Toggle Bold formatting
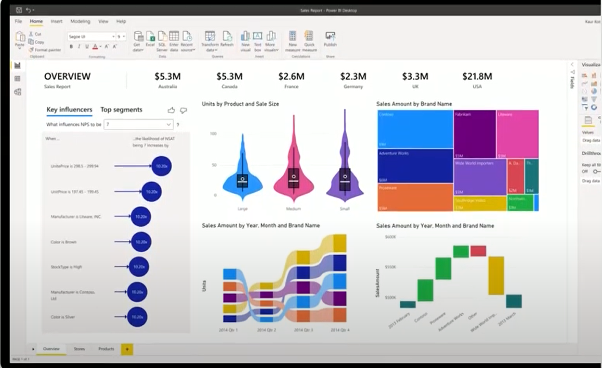Viewport: 602px width, 368px height. coord(71,46)
